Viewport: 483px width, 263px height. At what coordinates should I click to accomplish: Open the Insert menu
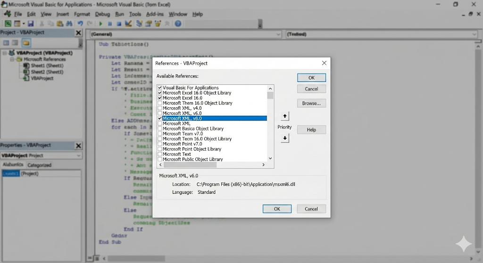(x=63, y=14)
